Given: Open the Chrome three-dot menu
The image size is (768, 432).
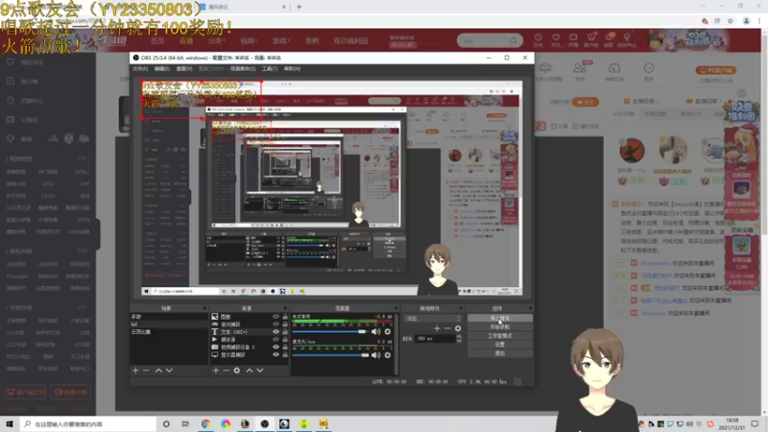Looking at the screenshot, I should [x=759, y=21].
